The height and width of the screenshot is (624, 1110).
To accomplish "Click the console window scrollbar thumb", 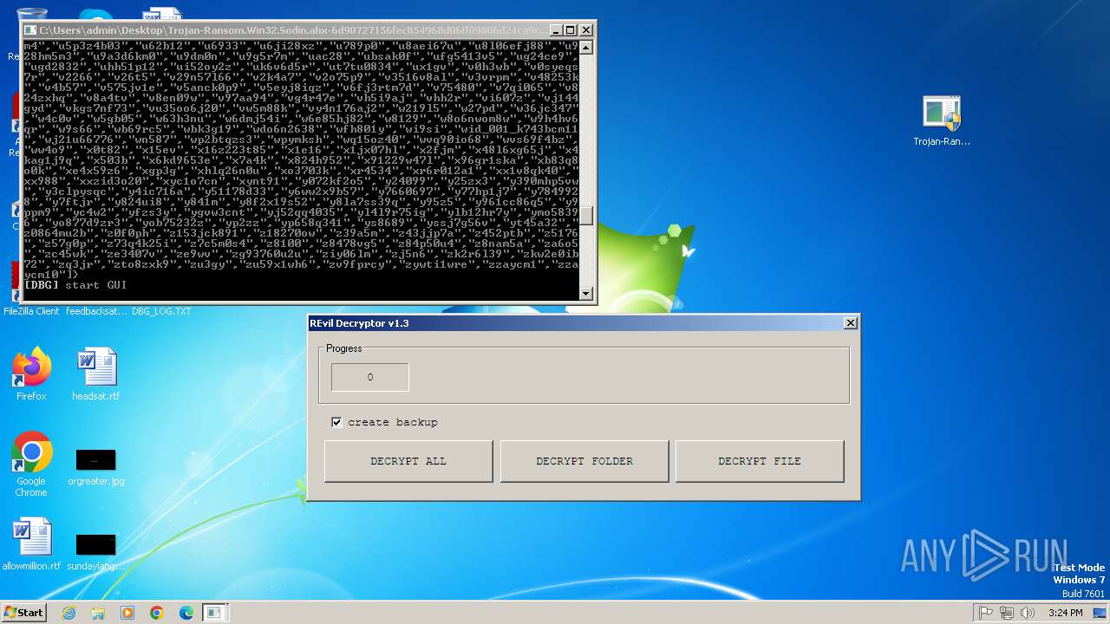I will click(x=587, y=216).
